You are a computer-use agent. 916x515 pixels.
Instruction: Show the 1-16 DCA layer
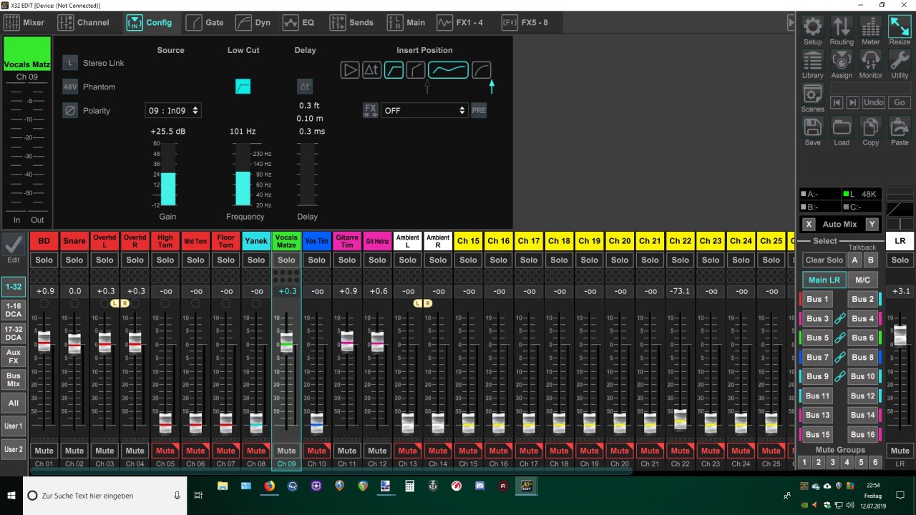(13, 310)
